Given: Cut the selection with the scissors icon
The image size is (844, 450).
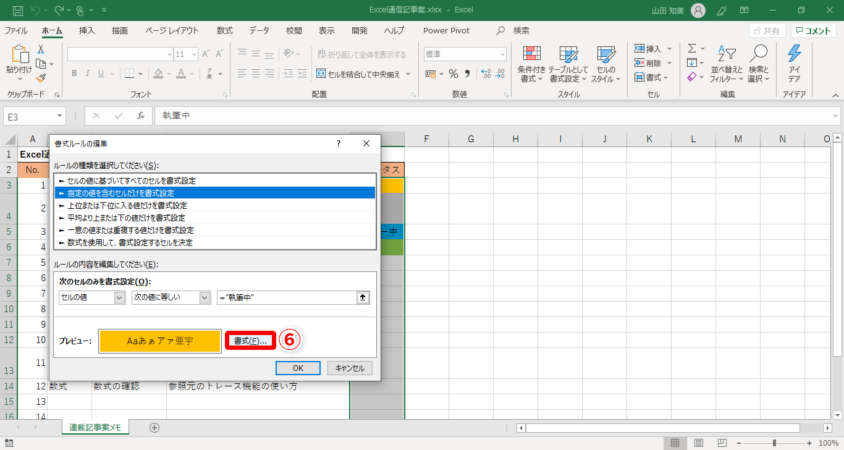Looking at the screenshot, I should coord(41,49).
